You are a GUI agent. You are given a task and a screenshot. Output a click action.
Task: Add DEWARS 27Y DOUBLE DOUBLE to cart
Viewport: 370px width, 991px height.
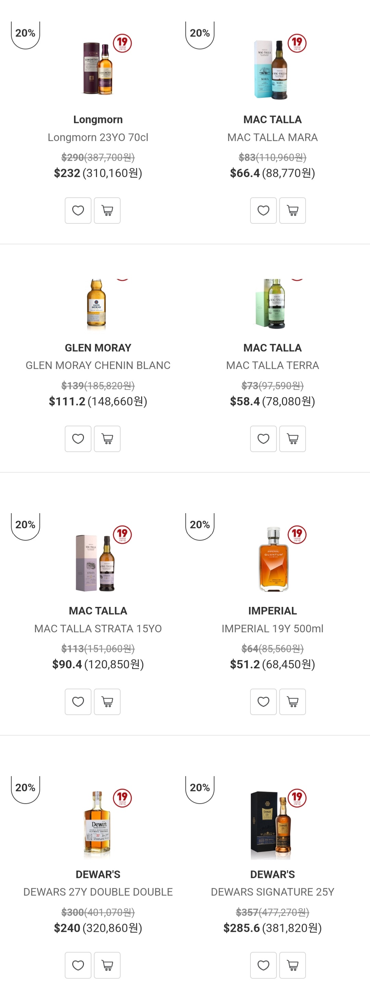pyautogui.click(x=107, y=965)
